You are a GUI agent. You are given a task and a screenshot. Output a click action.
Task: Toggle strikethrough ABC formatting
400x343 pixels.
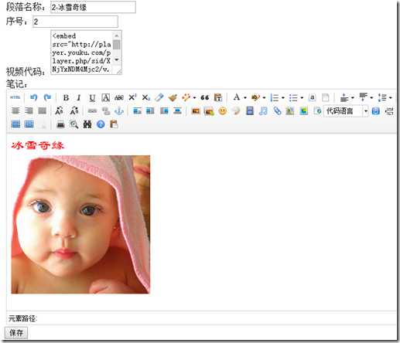(119, 98)
